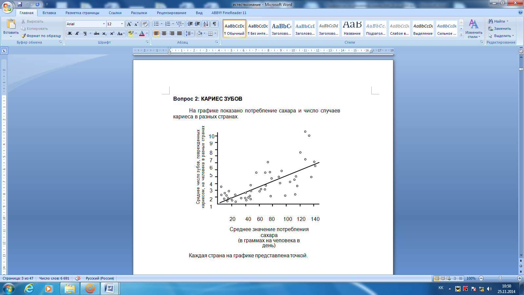Image resolution: width=524 pixels, height=295 pixels.
Task: Click the language indicator Русский (Россия)
Action: point(100,278)
